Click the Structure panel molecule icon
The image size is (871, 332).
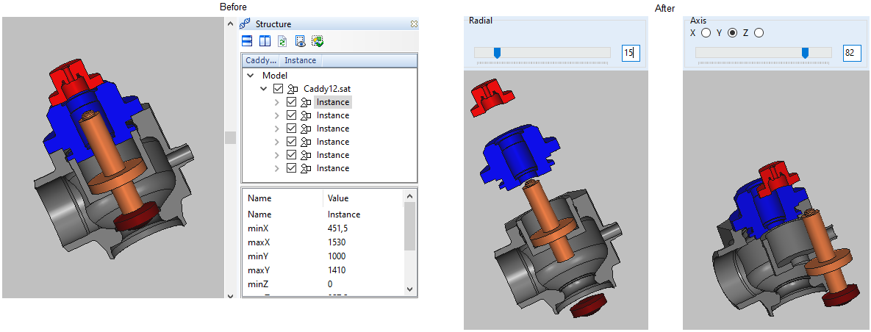tap(245, 24)
